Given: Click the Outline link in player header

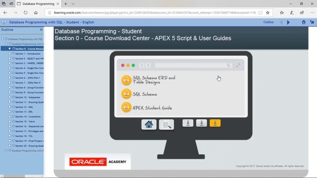Looking at the screenshot, I should [268, 22].
